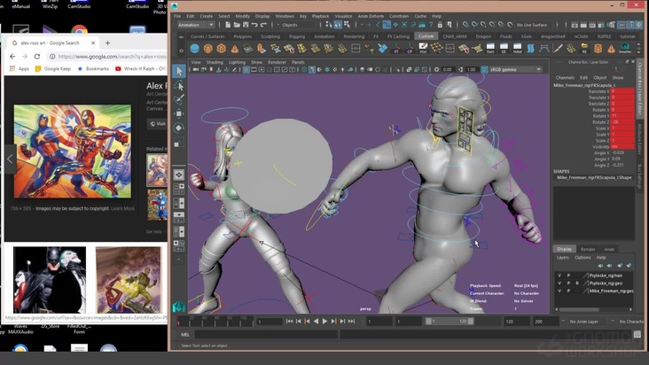
Task: Switch to the CHAR_ANIM shelf tab
Action: (x=455, y=36)
